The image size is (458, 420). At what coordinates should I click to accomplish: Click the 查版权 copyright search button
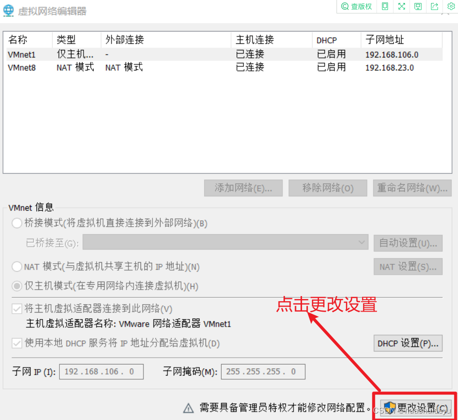356,6
